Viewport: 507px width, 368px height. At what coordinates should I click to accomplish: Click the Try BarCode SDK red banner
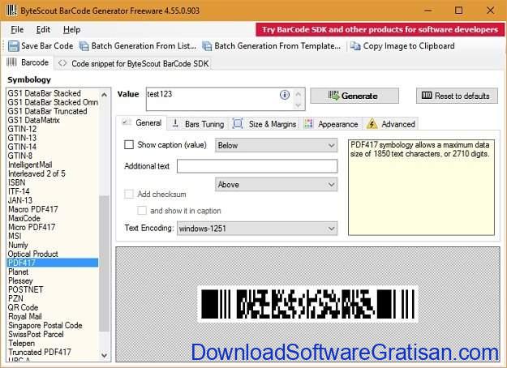point(380,30)
